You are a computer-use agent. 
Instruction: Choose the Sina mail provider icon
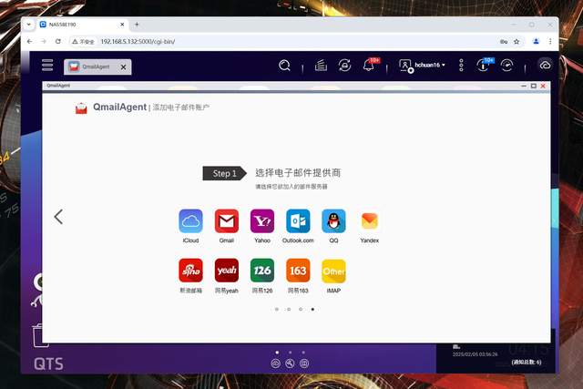190,271
